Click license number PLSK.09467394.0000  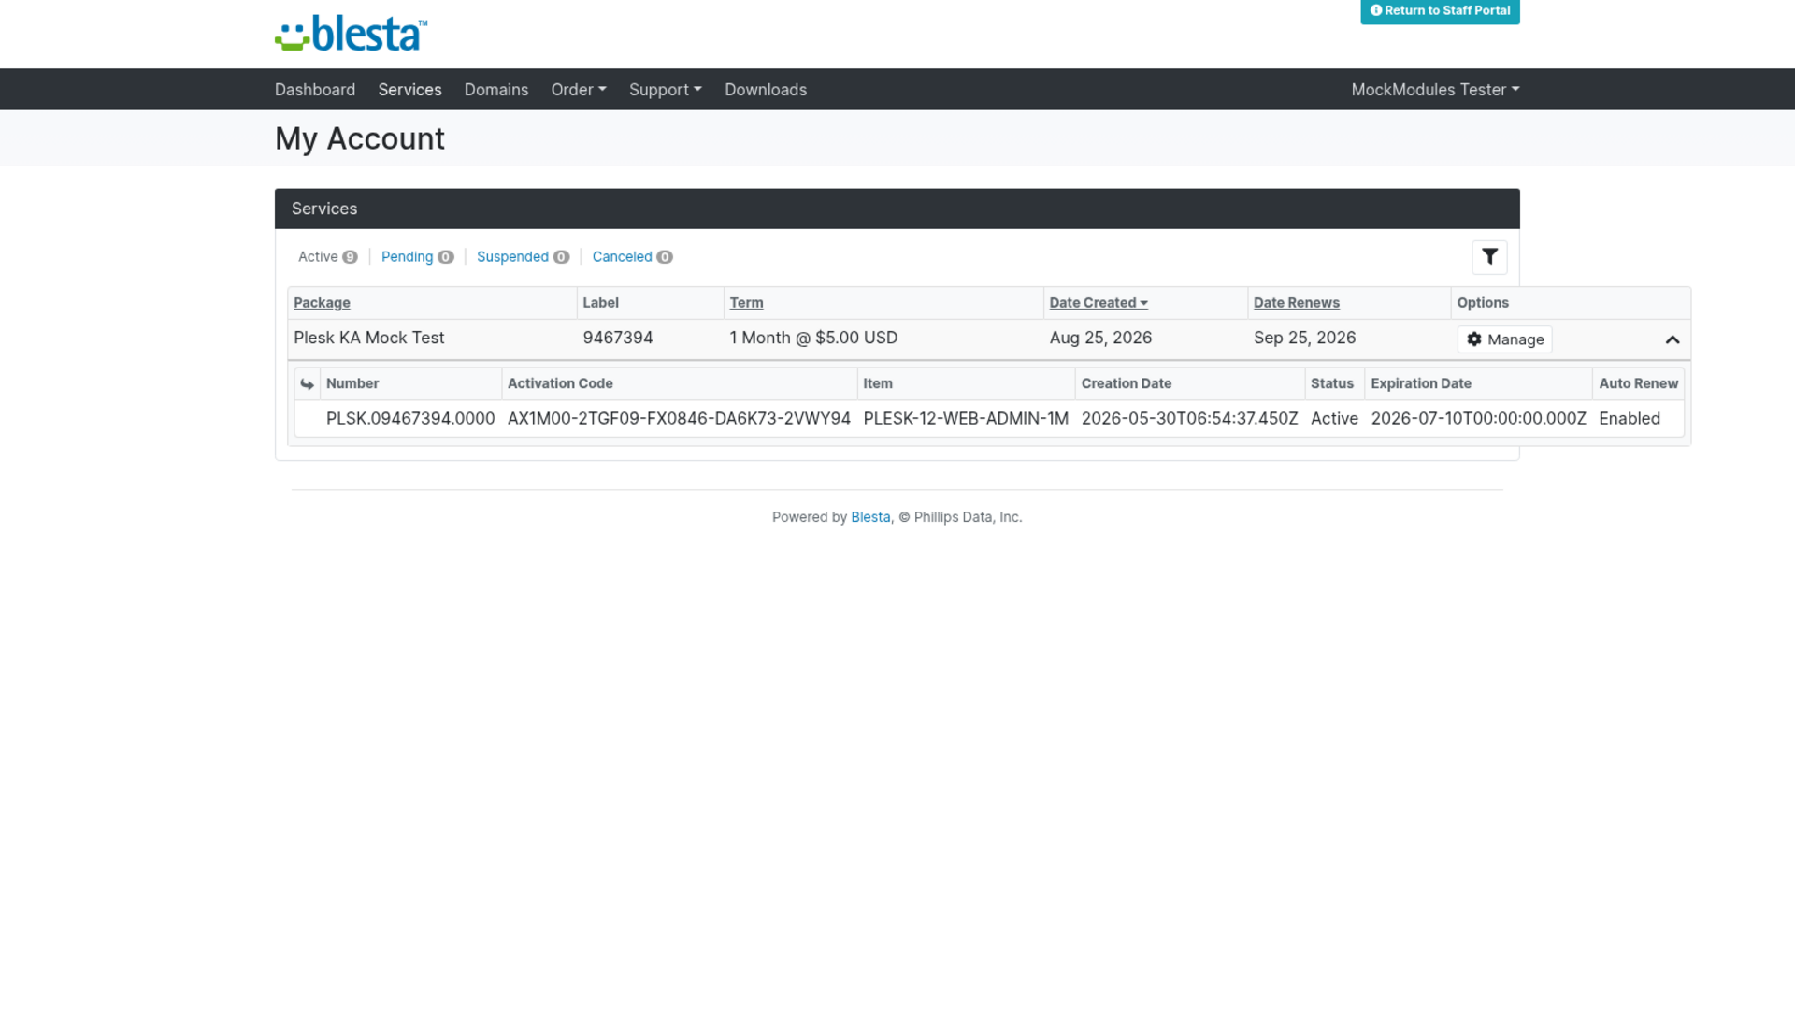click(x=410, y=419)
